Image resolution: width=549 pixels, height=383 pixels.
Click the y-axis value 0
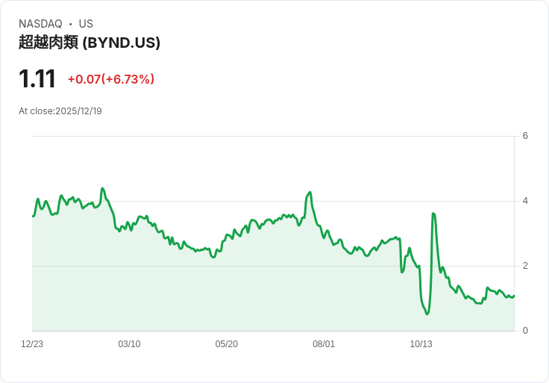[525, 331]
